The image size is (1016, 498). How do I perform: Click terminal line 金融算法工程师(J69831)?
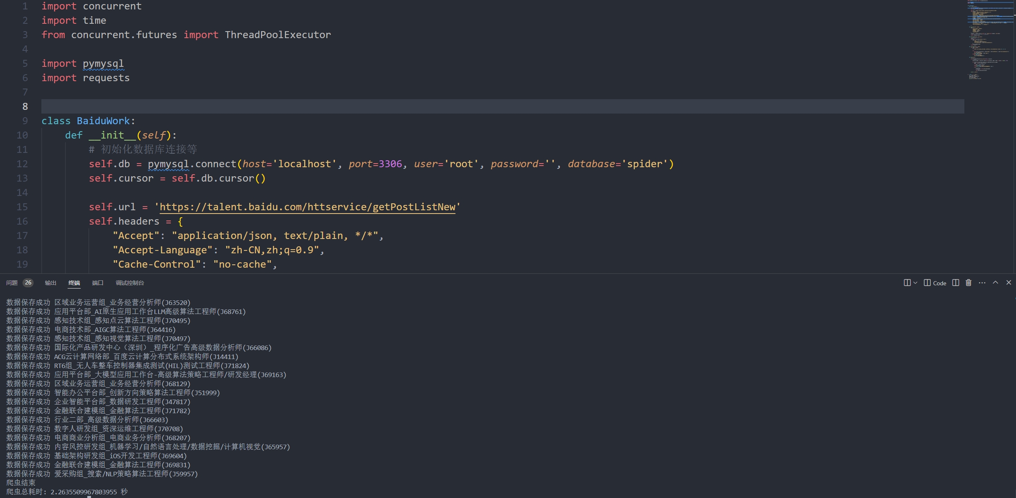tap(98, 465)
